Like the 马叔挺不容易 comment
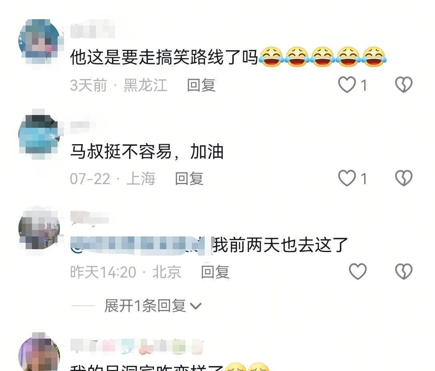 tap(347, 178)
